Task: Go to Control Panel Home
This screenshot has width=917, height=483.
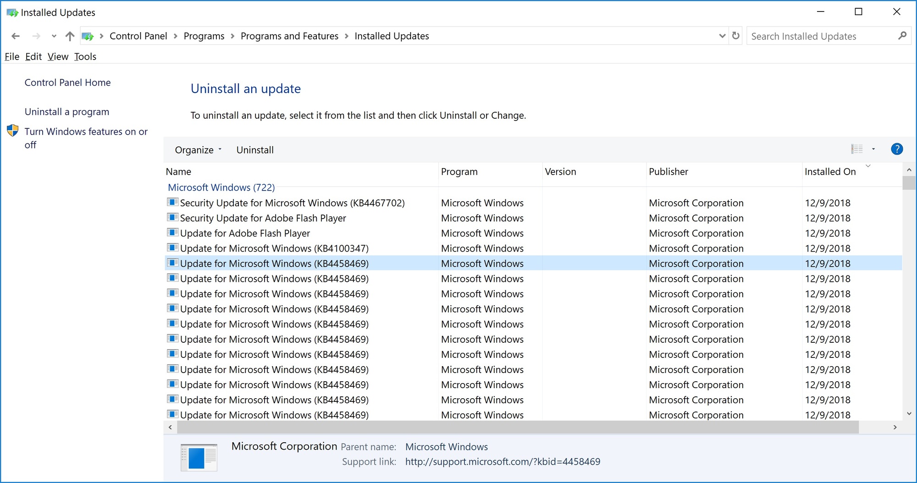Action: [67, 82]
